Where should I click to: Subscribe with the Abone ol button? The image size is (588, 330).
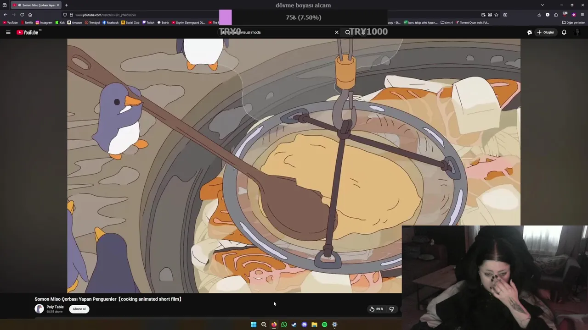point(79,309)
